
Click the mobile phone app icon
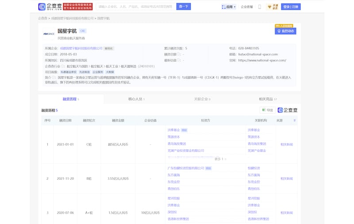tap(260, 7)
